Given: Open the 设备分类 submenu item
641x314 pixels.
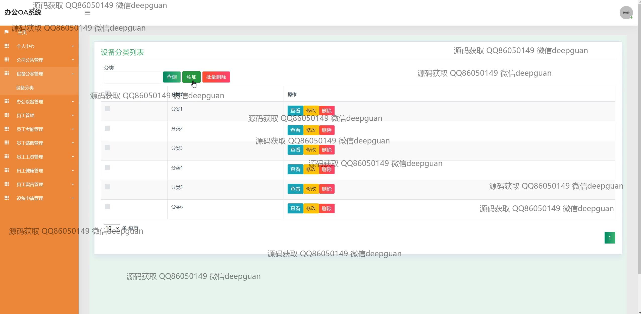Looking at the screenshot, I should point(25,88).
